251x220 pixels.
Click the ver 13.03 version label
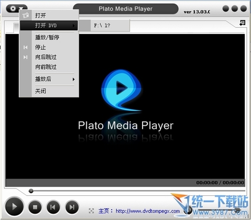coord(197,12)
